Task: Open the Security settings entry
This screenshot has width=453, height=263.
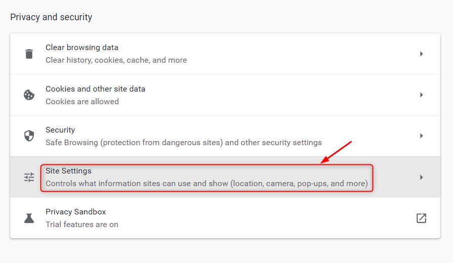Action: 60,130
